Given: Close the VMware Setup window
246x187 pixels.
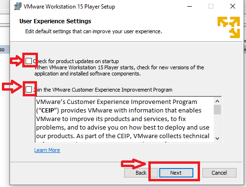Looking at the screenshot, I should pos(233,7).
